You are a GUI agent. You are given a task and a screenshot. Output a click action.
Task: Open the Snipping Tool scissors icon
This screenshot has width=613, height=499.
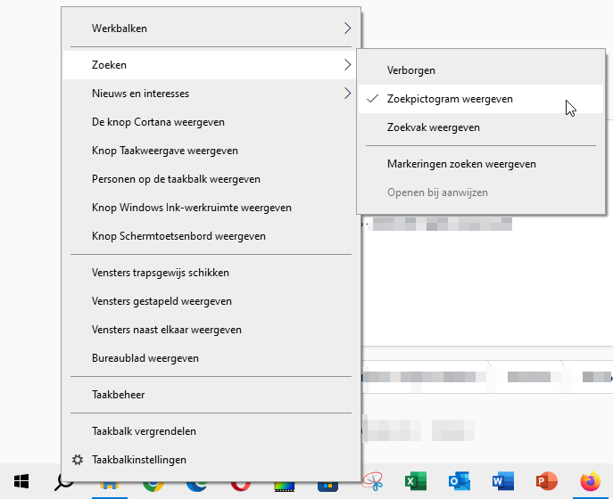[372, 482]
